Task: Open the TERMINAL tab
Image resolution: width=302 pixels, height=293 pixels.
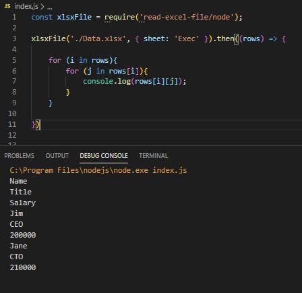Action: (154, 156)
